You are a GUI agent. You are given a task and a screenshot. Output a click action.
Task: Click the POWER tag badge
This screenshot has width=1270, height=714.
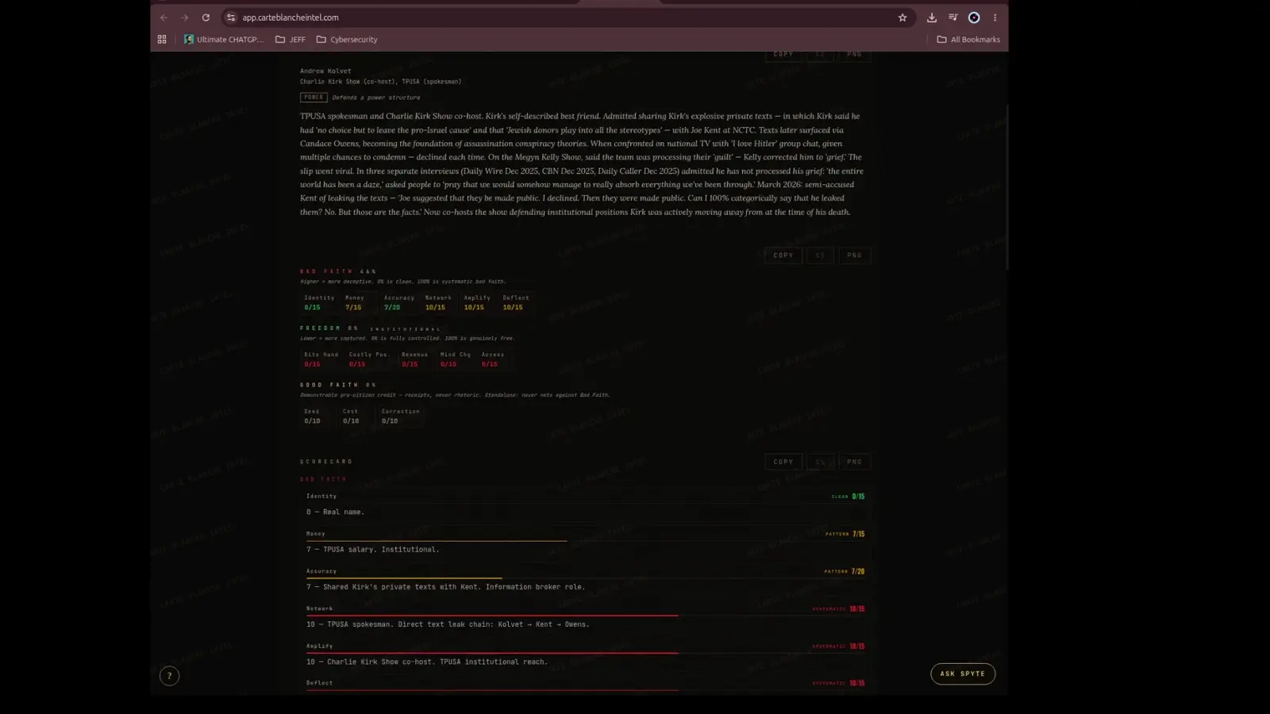pyautogui.click(x=314, y=98)
